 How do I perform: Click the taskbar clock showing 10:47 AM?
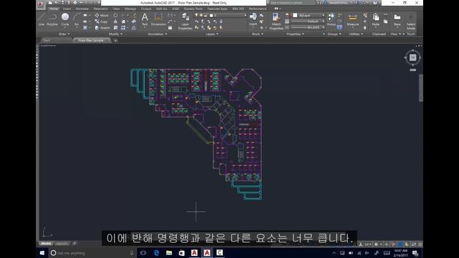pyautogui.click(x=400, y=253)
